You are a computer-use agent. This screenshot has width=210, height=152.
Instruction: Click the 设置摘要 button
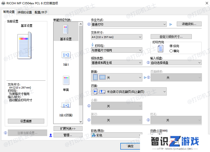pyautogui.click(x=26, y=121)
